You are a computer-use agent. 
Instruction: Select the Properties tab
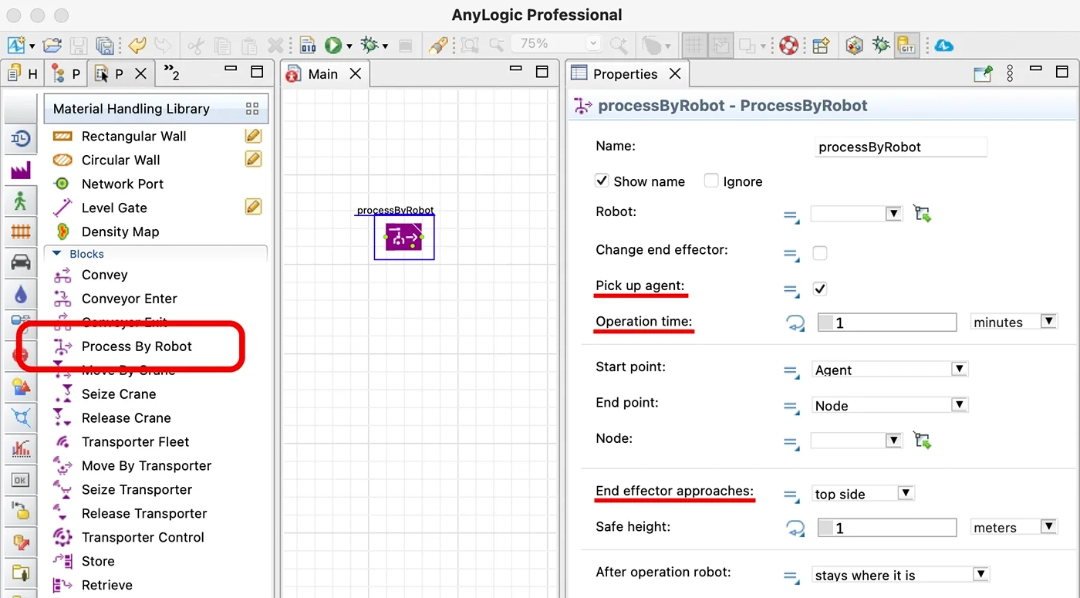click(x=625, y=74)
